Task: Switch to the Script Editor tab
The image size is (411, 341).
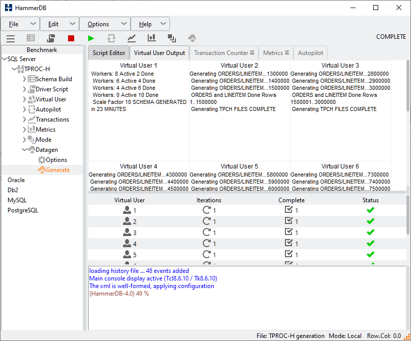Action: point(109,53)
